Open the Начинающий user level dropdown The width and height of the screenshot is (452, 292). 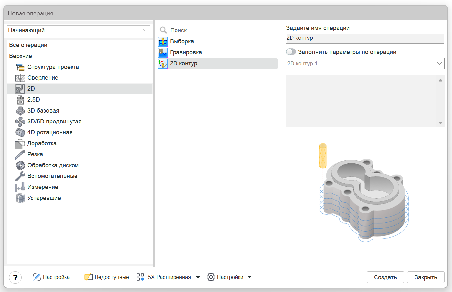pyautogui.click(x=78, y=30)
